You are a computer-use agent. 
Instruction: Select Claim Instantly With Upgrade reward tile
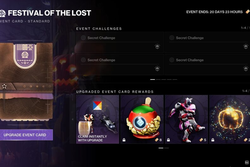[98, 119]
